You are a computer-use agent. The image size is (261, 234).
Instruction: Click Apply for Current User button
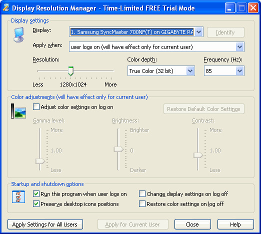coord(133,224)
